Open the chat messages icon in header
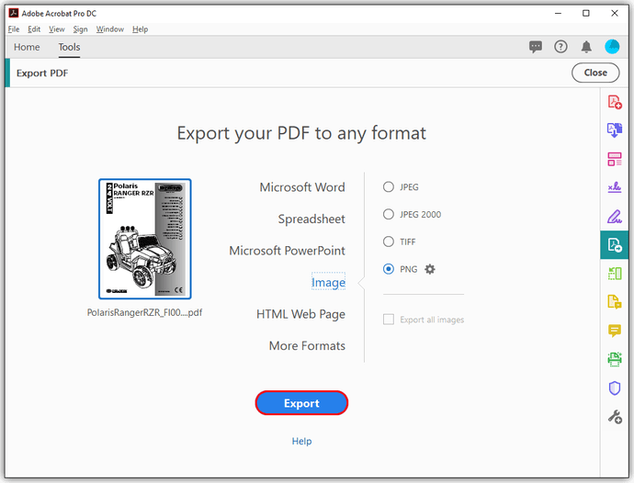The height and width of the screenshot is (483, 634). coord(536,47)
